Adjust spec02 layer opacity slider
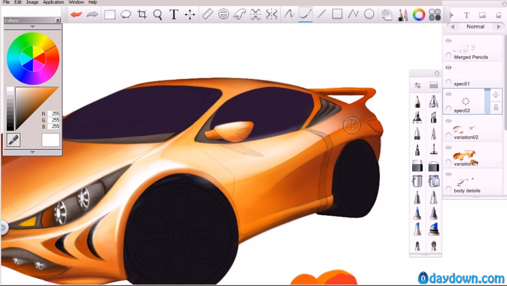Screen dimensions: 507x286 point(487,101)
